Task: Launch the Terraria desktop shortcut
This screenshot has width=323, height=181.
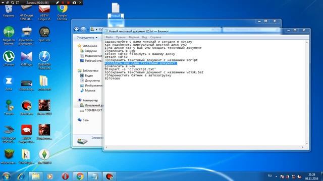Action: click(9, 107)
